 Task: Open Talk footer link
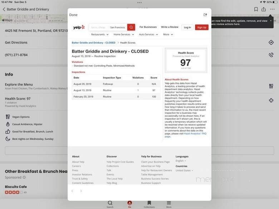coord(109,170)
